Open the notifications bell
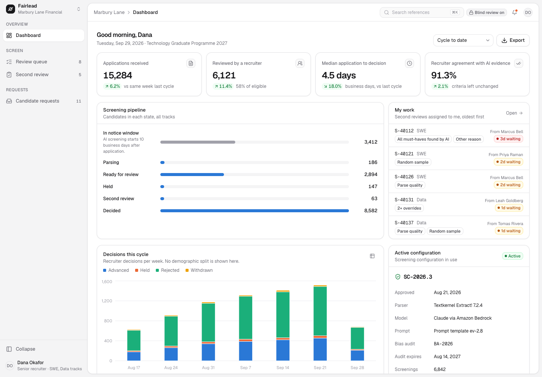The height and width of the screenshot is (377, 542). (515, 12)
